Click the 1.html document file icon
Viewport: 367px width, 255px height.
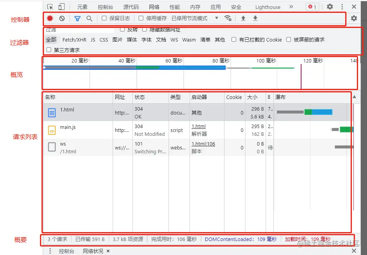52,113
